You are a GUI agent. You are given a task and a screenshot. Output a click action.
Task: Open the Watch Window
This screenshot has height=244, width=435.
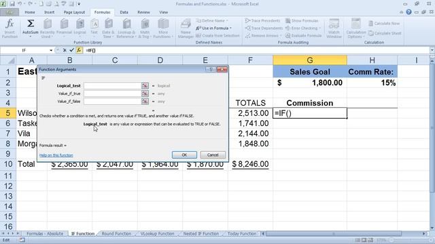[334, 28]
